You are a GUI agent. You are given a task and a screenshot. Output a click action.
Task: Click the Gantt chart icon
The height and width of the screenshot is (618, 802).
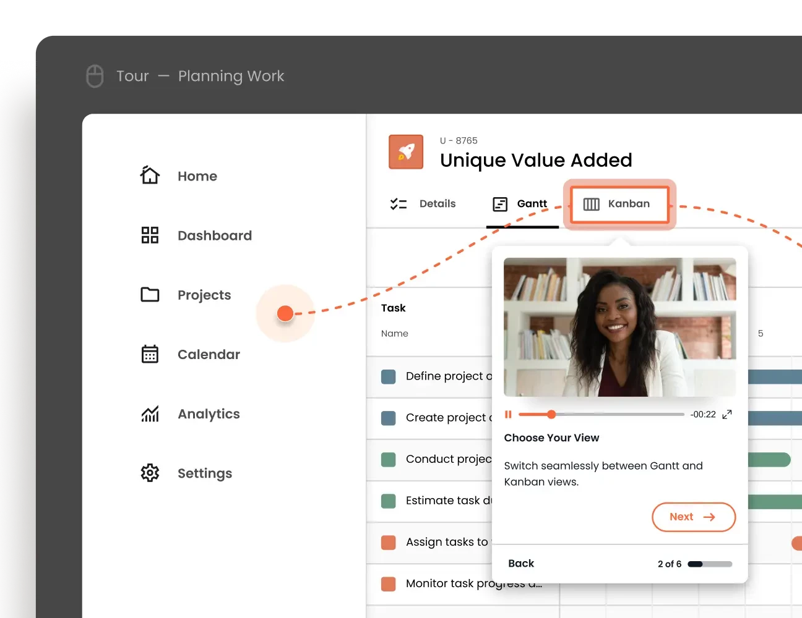pos(500,204)
